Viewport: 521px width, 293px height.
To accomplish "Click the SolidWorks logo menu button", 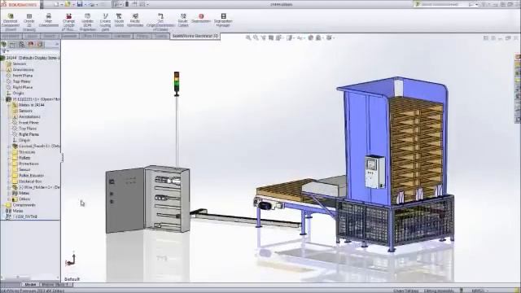I will pyautogui.click(x=20, y=4).
